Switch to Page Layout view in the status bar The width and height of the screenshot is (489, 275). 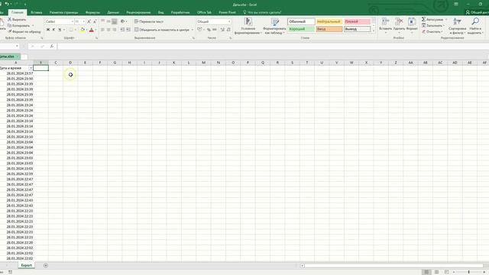click(x=436, y=272)
